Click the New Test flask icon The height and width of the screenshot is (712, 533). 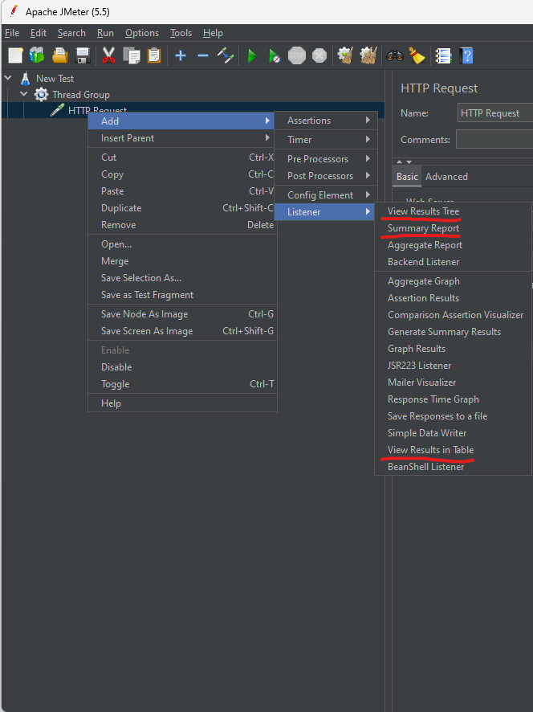[x=26, y=79]
